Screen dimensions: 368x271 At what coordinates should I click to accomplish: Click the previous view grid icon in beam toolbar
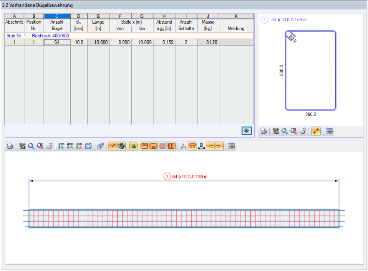(x=49, y=146)
